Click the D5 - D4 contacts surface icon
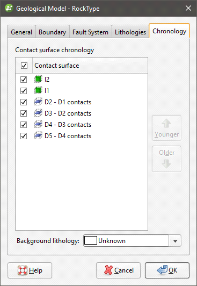Image resolution: width=197 pixels, height=286 pixels. tap(38, 136)
